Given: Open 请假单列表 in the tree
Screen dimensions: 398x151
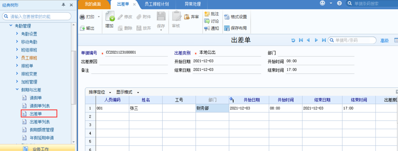Looking at the screenshot, I should click(40, 106).
